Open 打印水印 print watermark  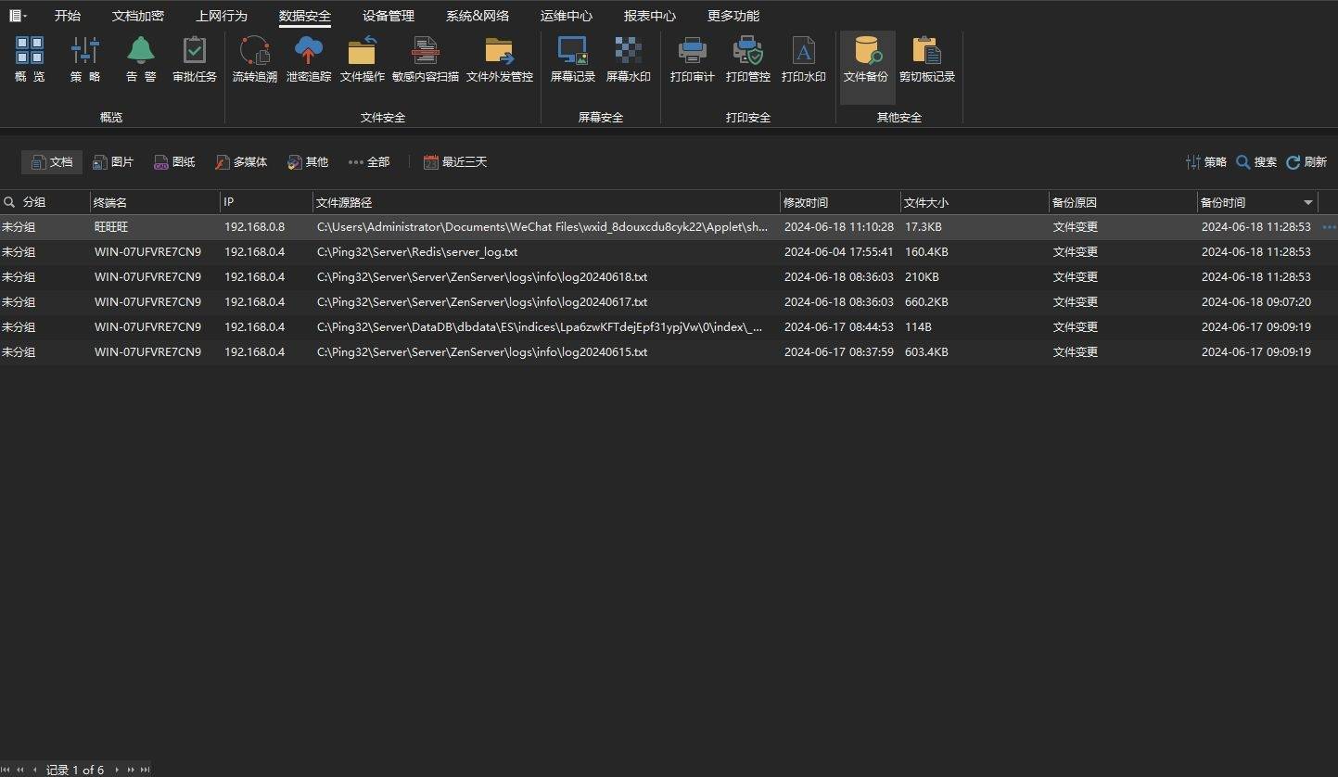[804, 59]
